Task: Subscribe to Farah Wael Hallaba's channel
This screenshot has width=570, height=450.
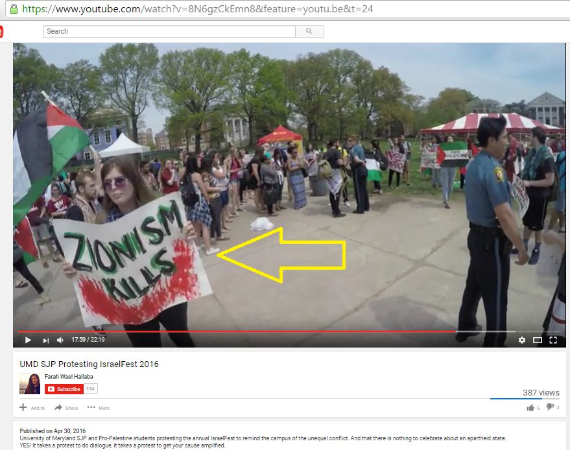Action: [x=64, y=389]
